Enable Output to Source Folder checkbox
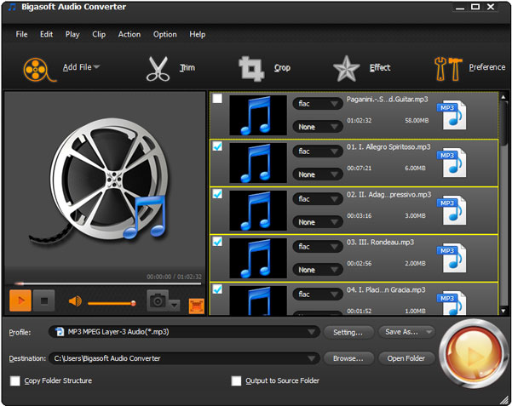Screen dimensions: 512x406 [236, 380]
